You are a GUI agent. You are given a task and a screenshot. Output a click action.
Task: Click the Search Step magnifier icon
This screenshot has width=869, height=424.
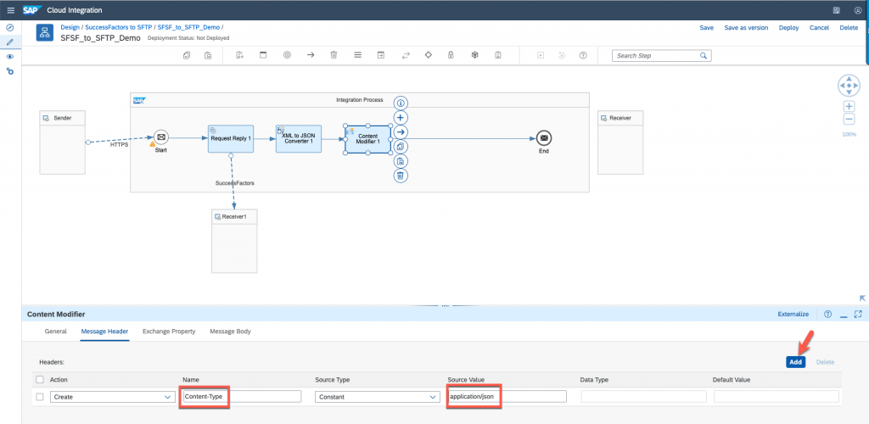pos(704,56)
